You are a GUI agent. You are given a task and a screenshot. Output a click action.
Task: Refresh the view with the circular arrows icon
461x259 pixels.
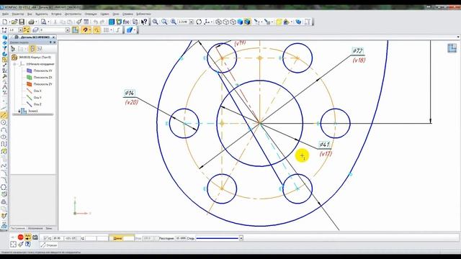point(199,22)
